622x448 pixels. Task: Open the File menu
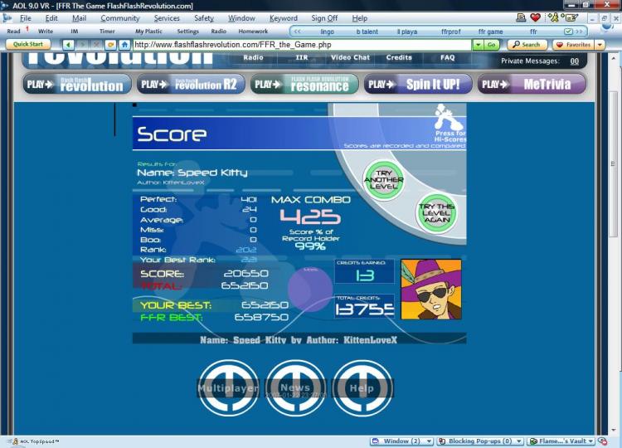(x=26, y=18)
